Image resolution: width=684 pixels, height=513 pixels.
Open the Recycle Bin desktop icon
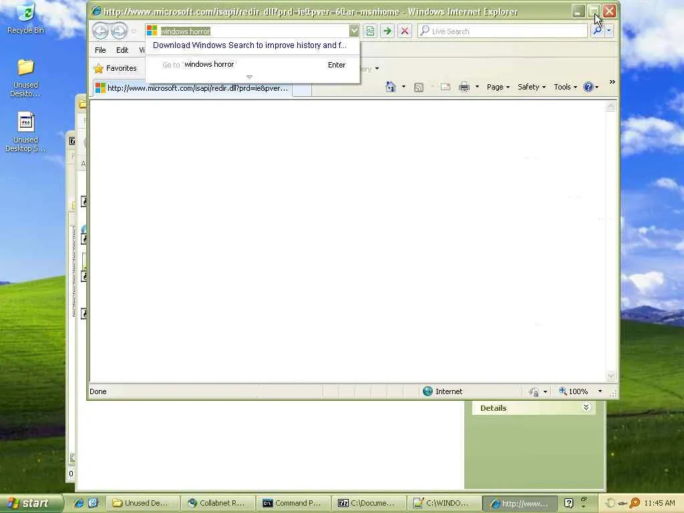click(x=26, y=17)
